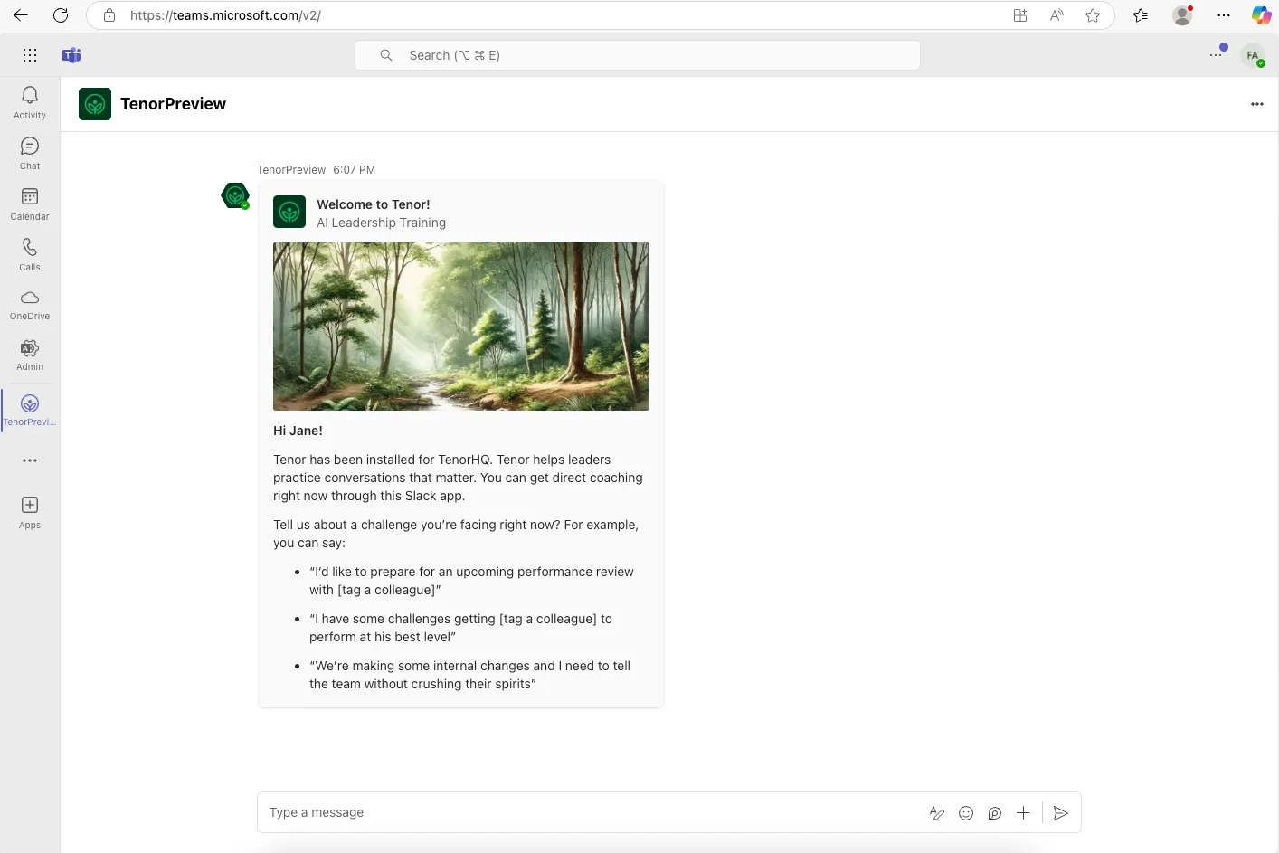1279x853 pixels.
Task: Click the "Hi Jane!" greeting text
Action: click(x=298, y=431)
